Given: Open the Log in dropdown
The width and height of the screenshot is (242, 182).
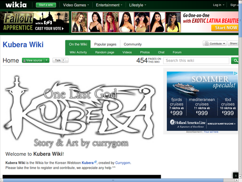Looking at the screenshot, I should click(219, 5).
